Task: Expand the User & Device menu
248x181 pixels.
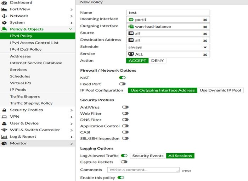Action: coord(71,124)
